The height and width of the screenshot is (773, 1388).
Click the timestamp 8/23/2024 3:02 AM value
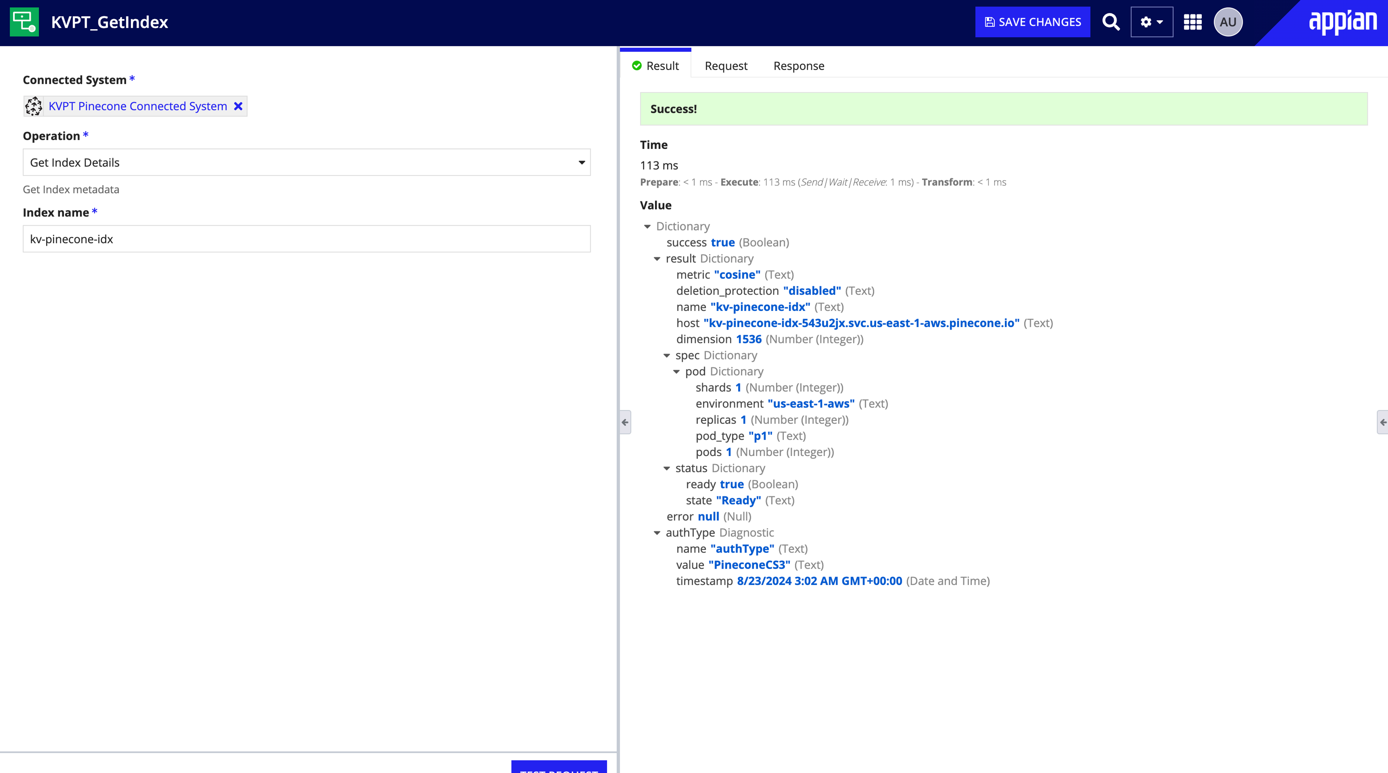coord(819,581)
